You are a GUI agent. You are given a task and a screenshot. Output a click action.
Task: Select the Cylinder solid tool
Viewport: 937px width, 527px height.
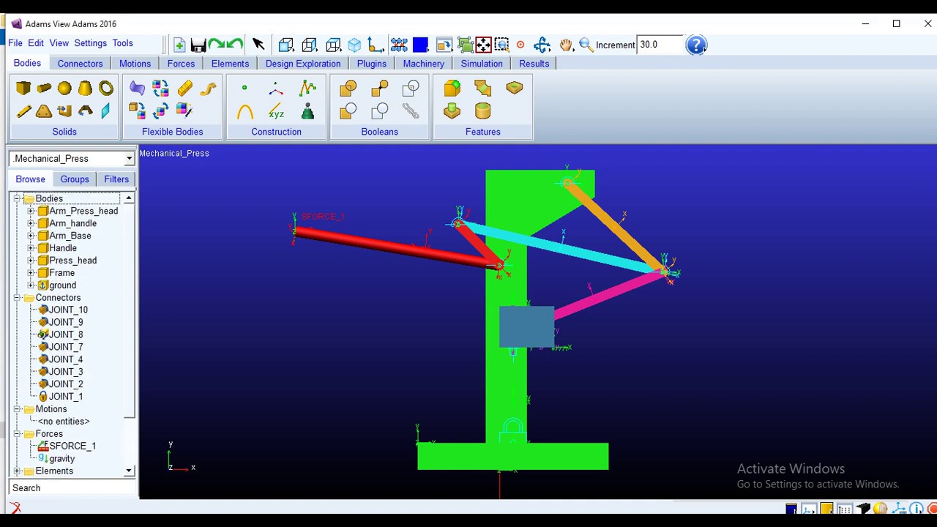(44, 89)
